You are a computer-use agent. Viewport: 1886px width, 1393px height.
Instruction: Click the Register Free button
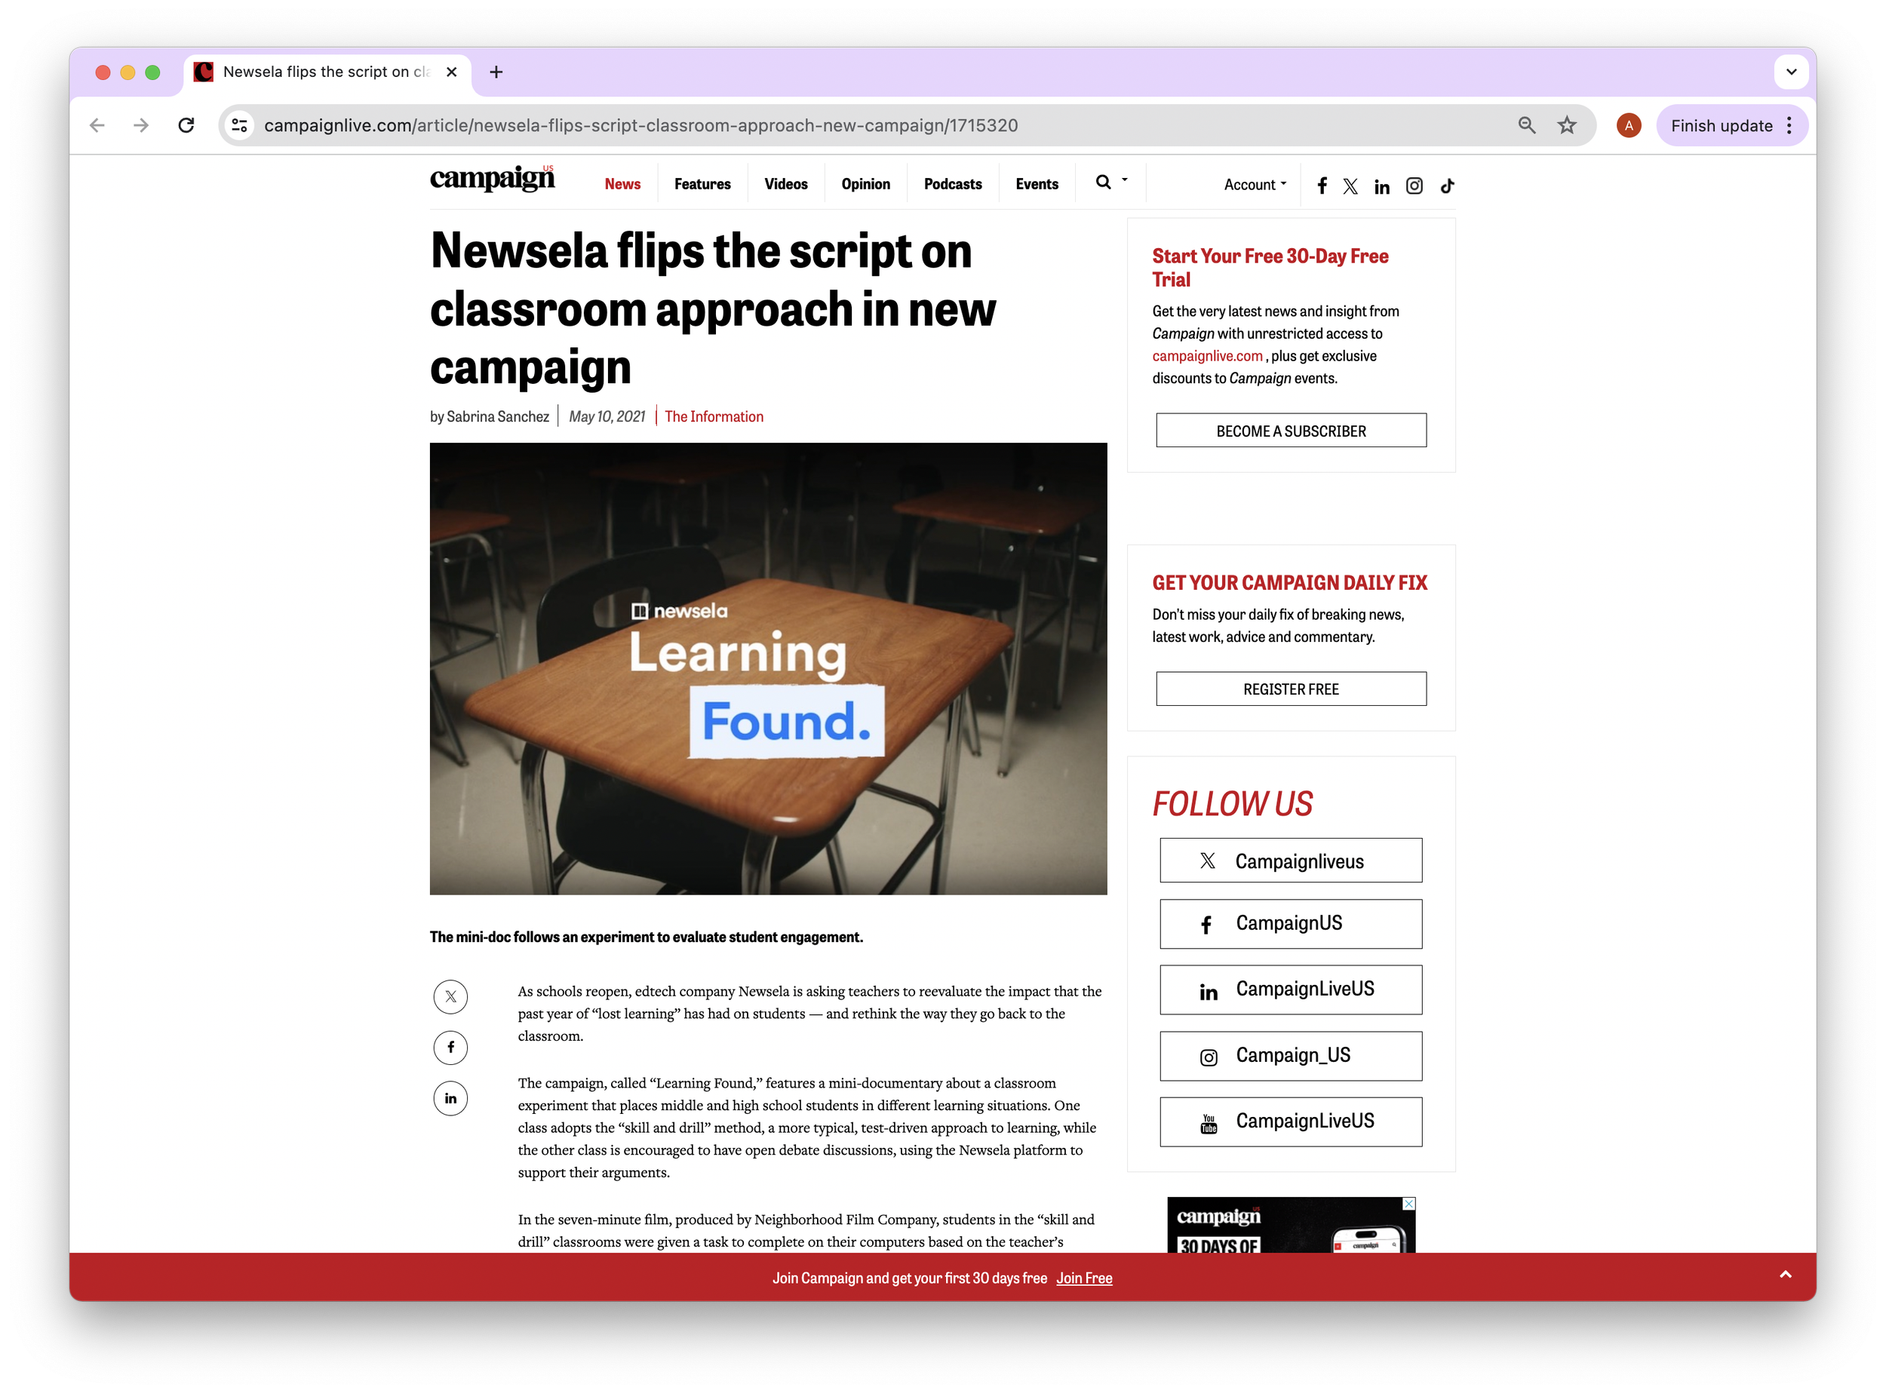1291,689
